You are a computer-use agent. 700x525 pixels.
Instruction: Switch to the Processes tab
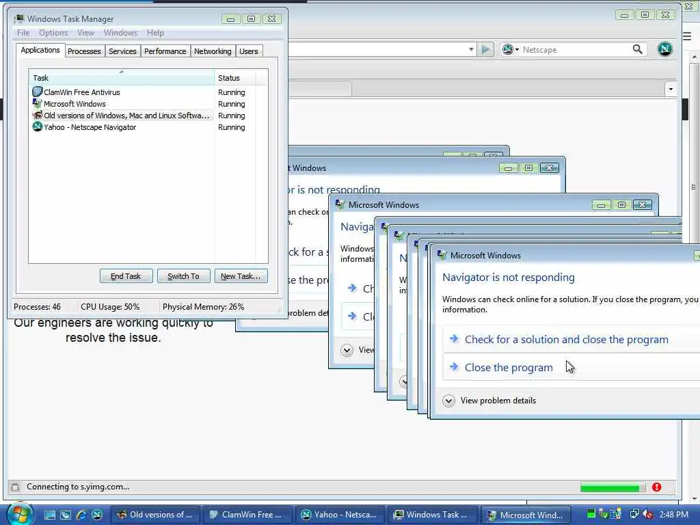84,51
